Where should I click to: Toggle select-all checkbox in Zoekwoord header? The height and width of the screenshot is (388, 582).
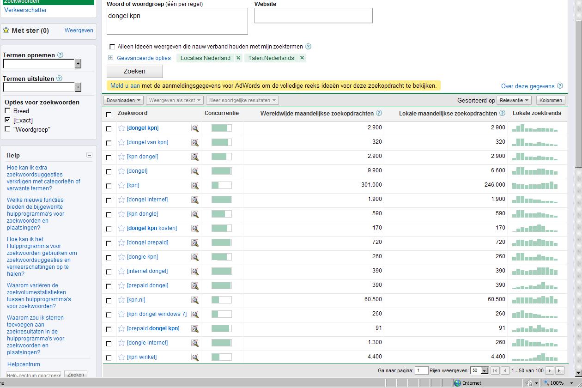tap(109, 115)
